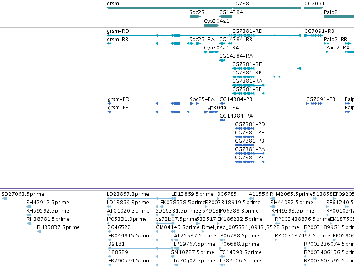
Task: Select the CG7381-PF protein label
Action: pyautogui.click(x=250, y=158)
